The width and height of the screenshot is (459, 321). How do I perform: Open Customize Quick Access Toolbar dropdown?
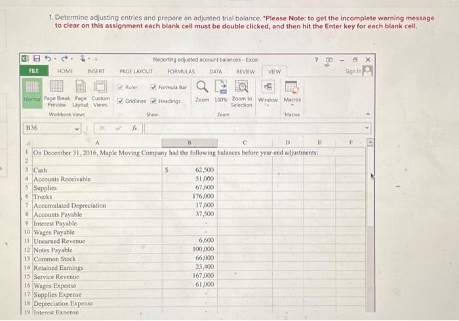(96, 59)
